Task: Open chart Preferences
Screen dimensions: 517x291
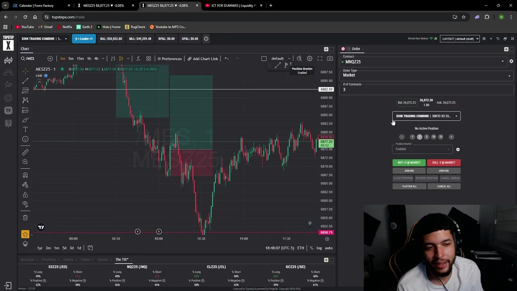Action: (170, 59)
